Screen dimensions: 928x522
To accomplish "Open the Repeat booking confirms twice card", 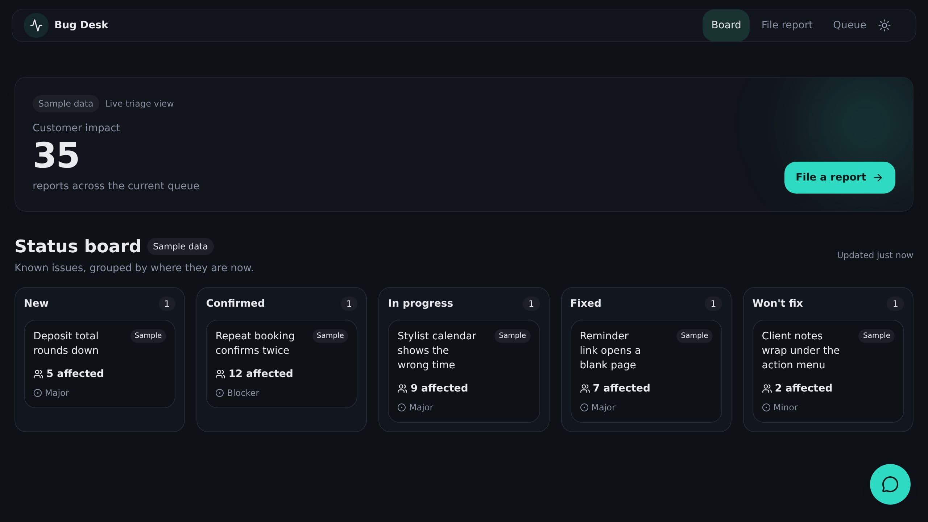I will (x=282, y=364).
